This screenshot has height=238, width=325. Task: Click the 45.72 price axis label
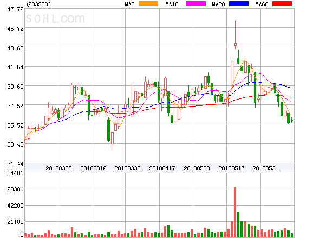15,29
